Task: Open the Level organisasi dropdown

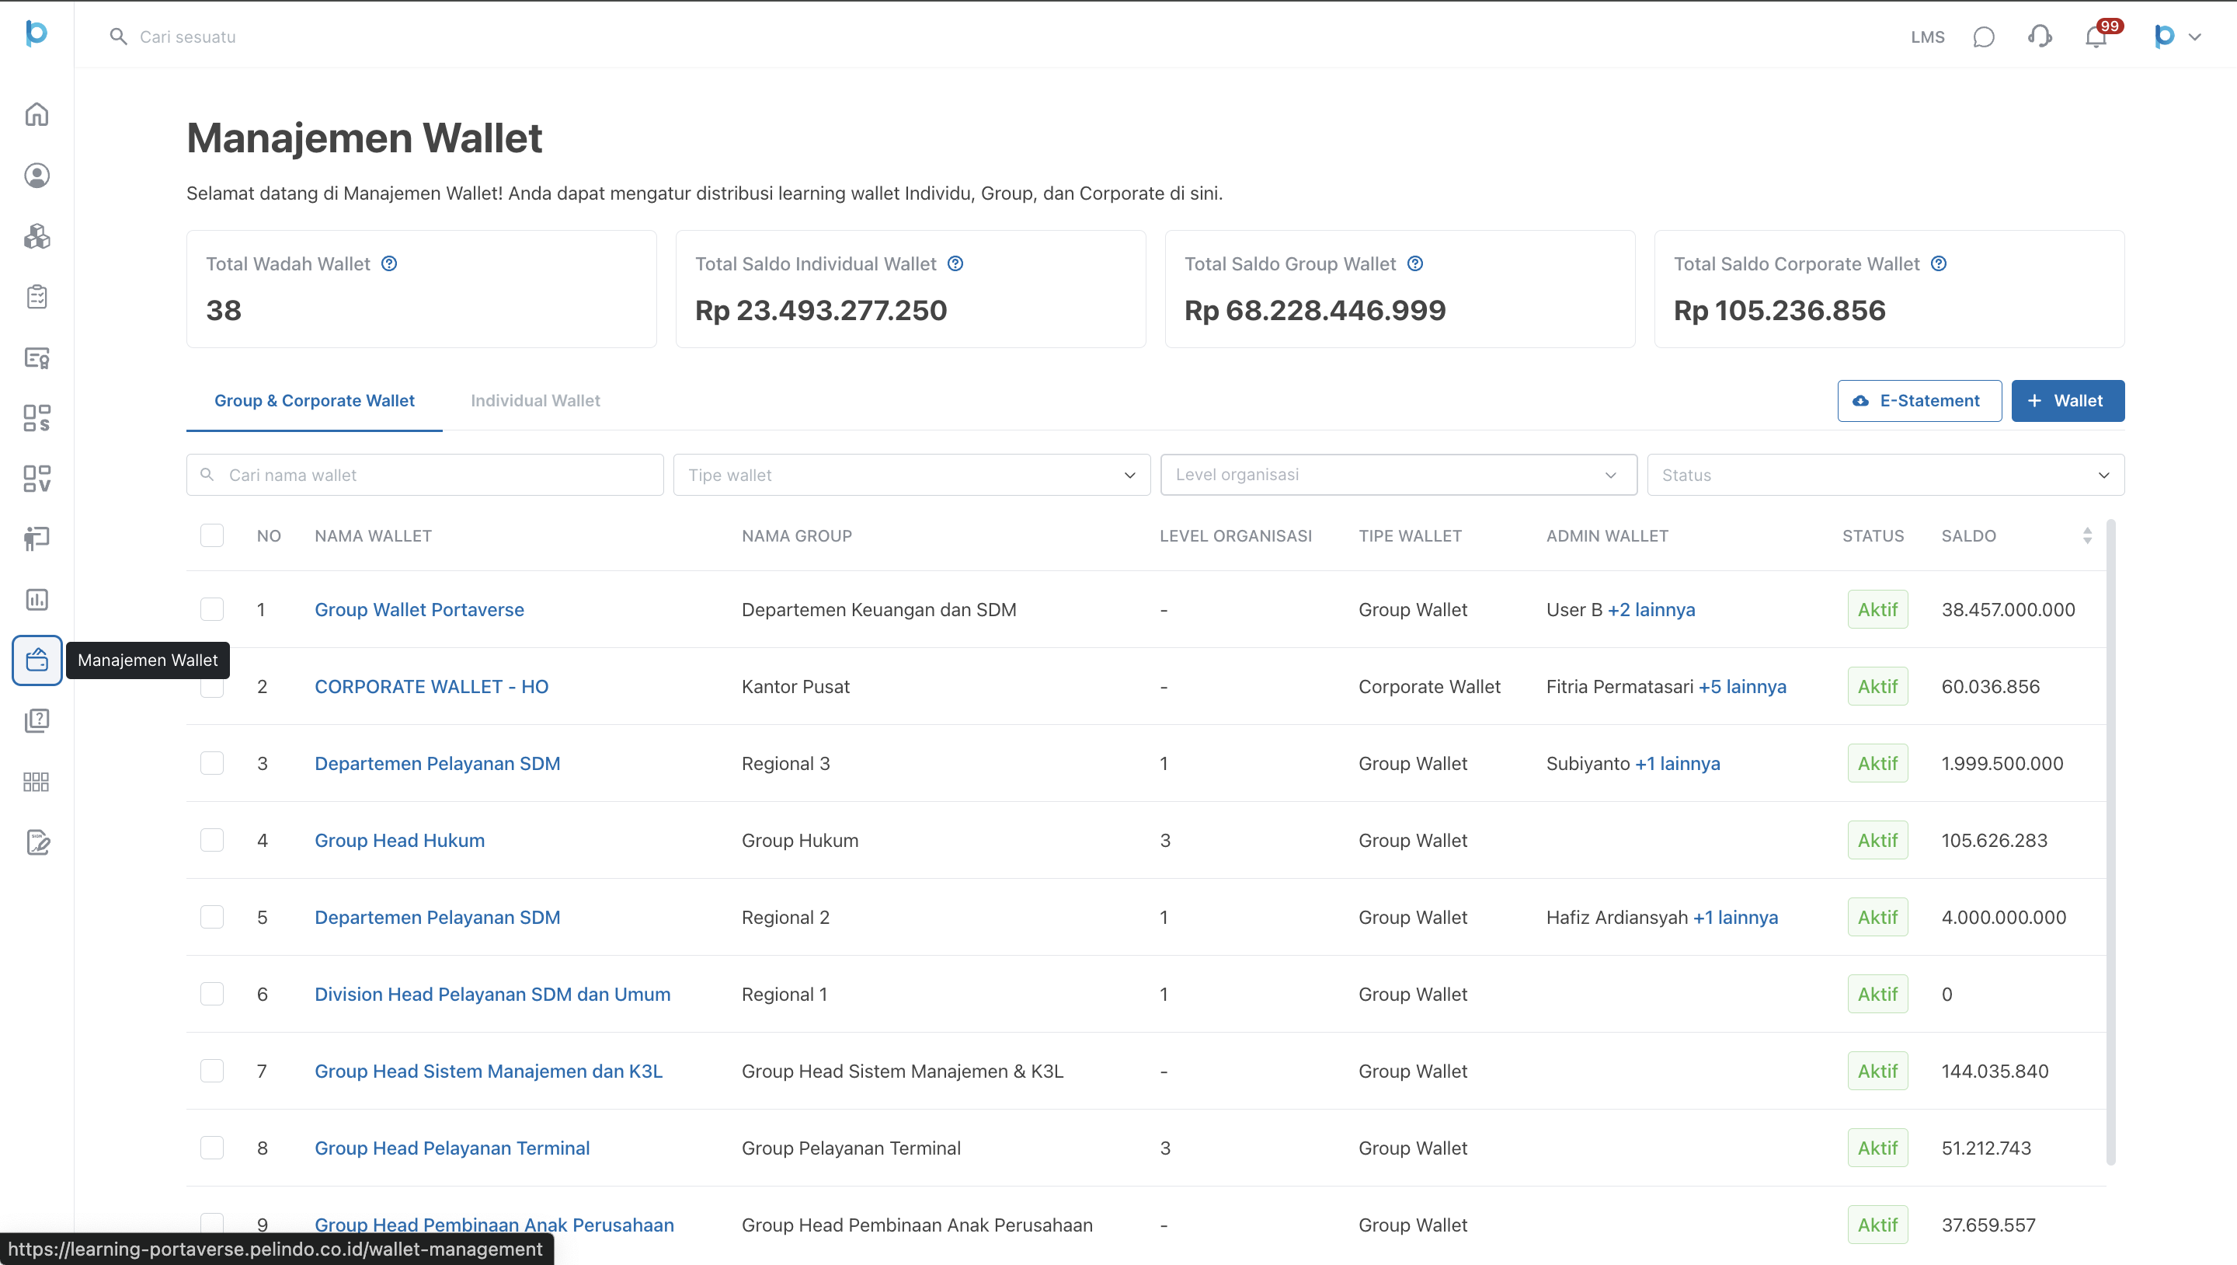Action: (1398, 476)
